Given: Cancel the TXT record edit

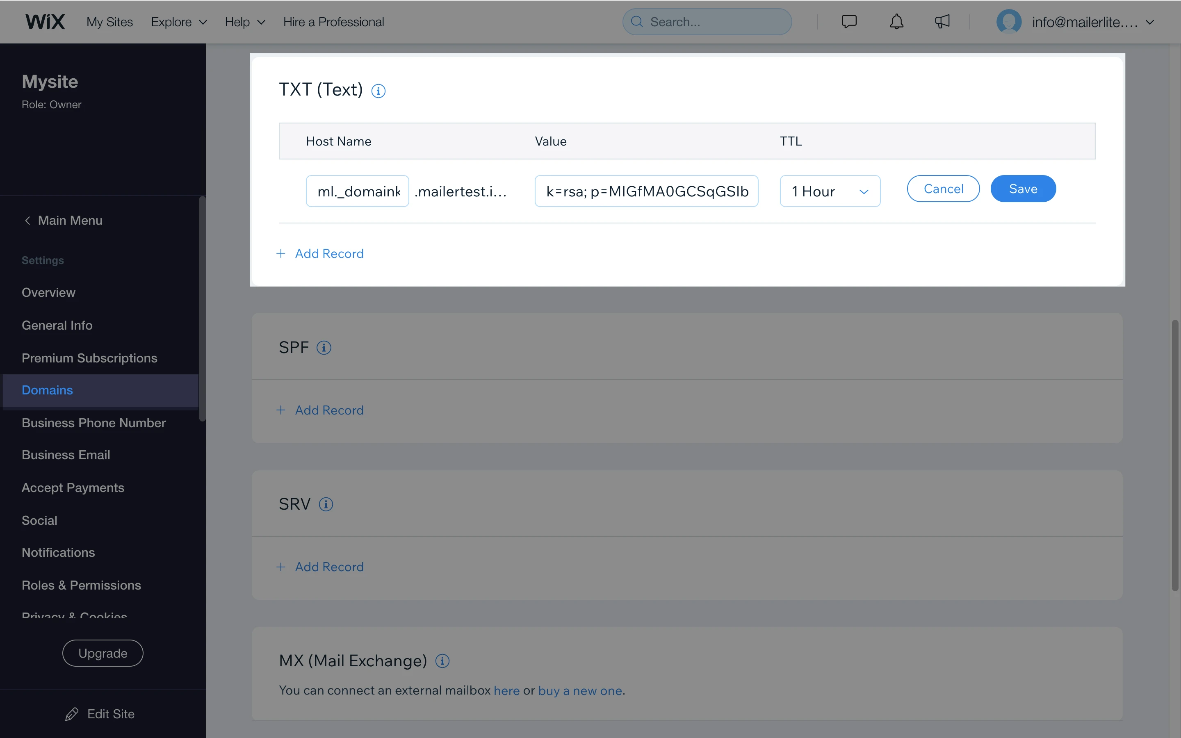Looking at the screenshot, I should 943,189.
